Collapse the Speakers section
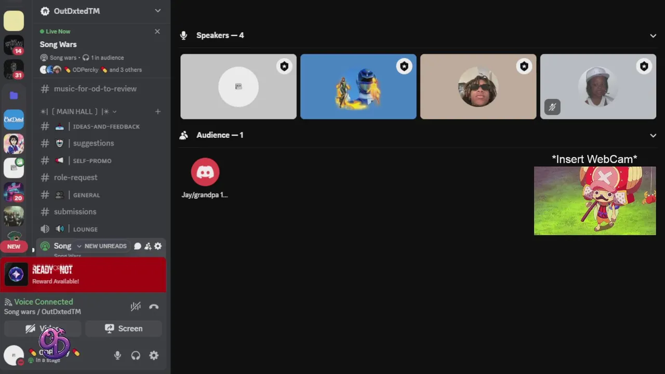The height and width of the screenshot is (374, 665). 653,36
